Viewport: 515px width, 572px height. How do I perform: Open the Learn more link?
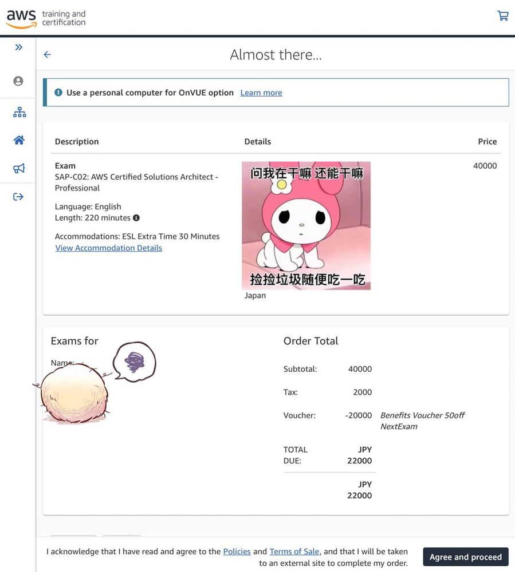tap(261, 93)
